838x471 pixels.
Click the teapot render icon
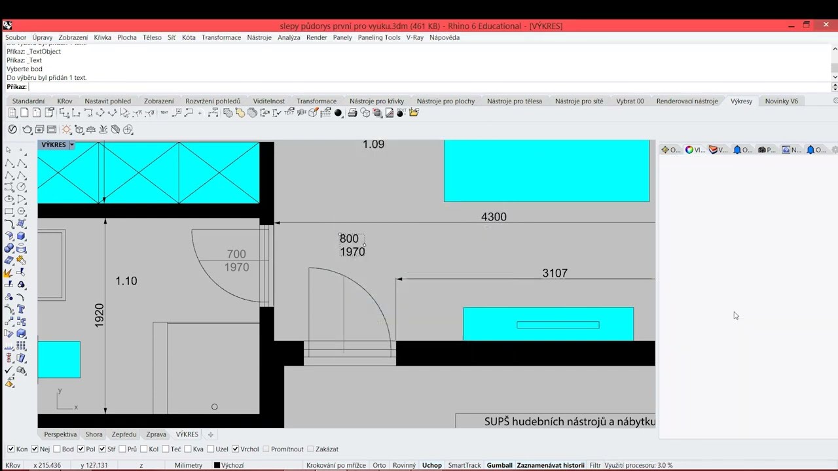pos(27,130)
